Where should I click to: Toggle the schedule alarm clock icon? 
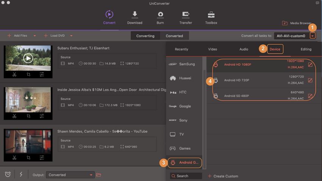pyautogui.click(x=8, y=174)
